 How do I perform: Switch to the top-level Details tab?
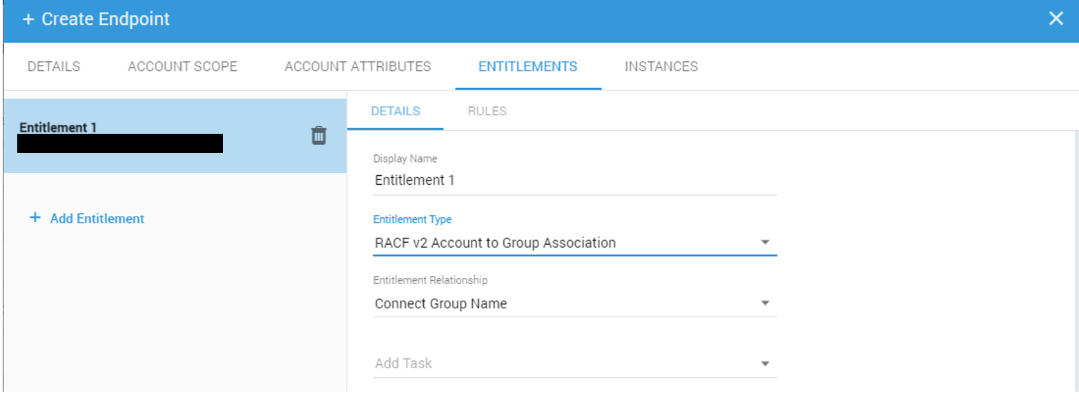coord(54,67)
